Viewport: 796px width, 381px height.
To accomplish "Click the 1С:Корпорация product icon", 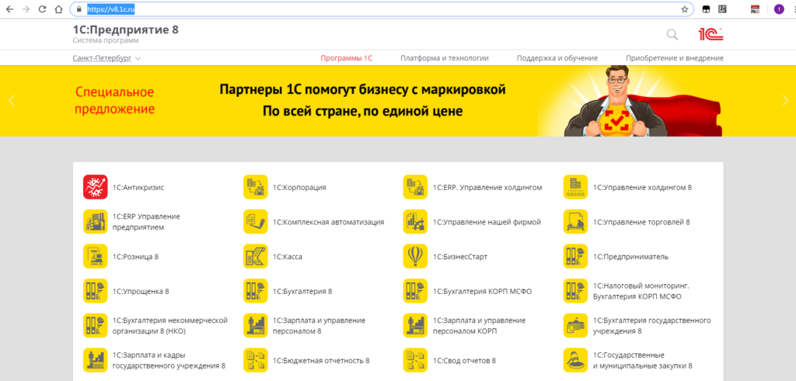I will coord(256,187).
